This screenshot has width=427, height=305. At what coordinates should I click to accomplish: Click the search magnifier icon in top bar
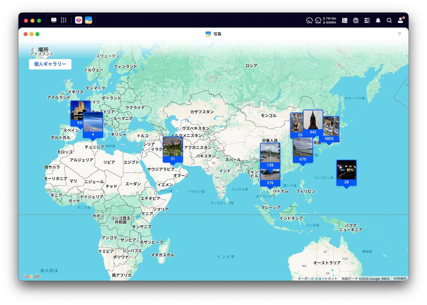coord(389,20)
